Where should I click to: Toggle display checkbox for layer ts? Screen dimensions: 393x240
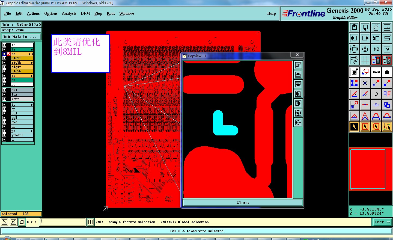4,49
